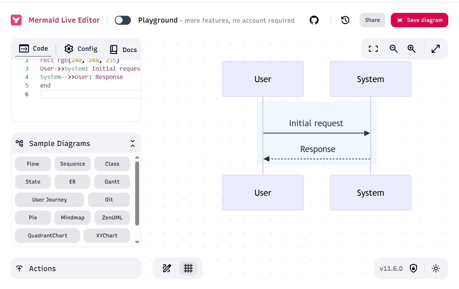Click the 'Initial request' message label

coord(316,123)
